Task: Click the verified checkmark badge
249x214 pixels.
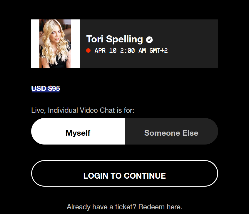Action: [x=149, y=39]
